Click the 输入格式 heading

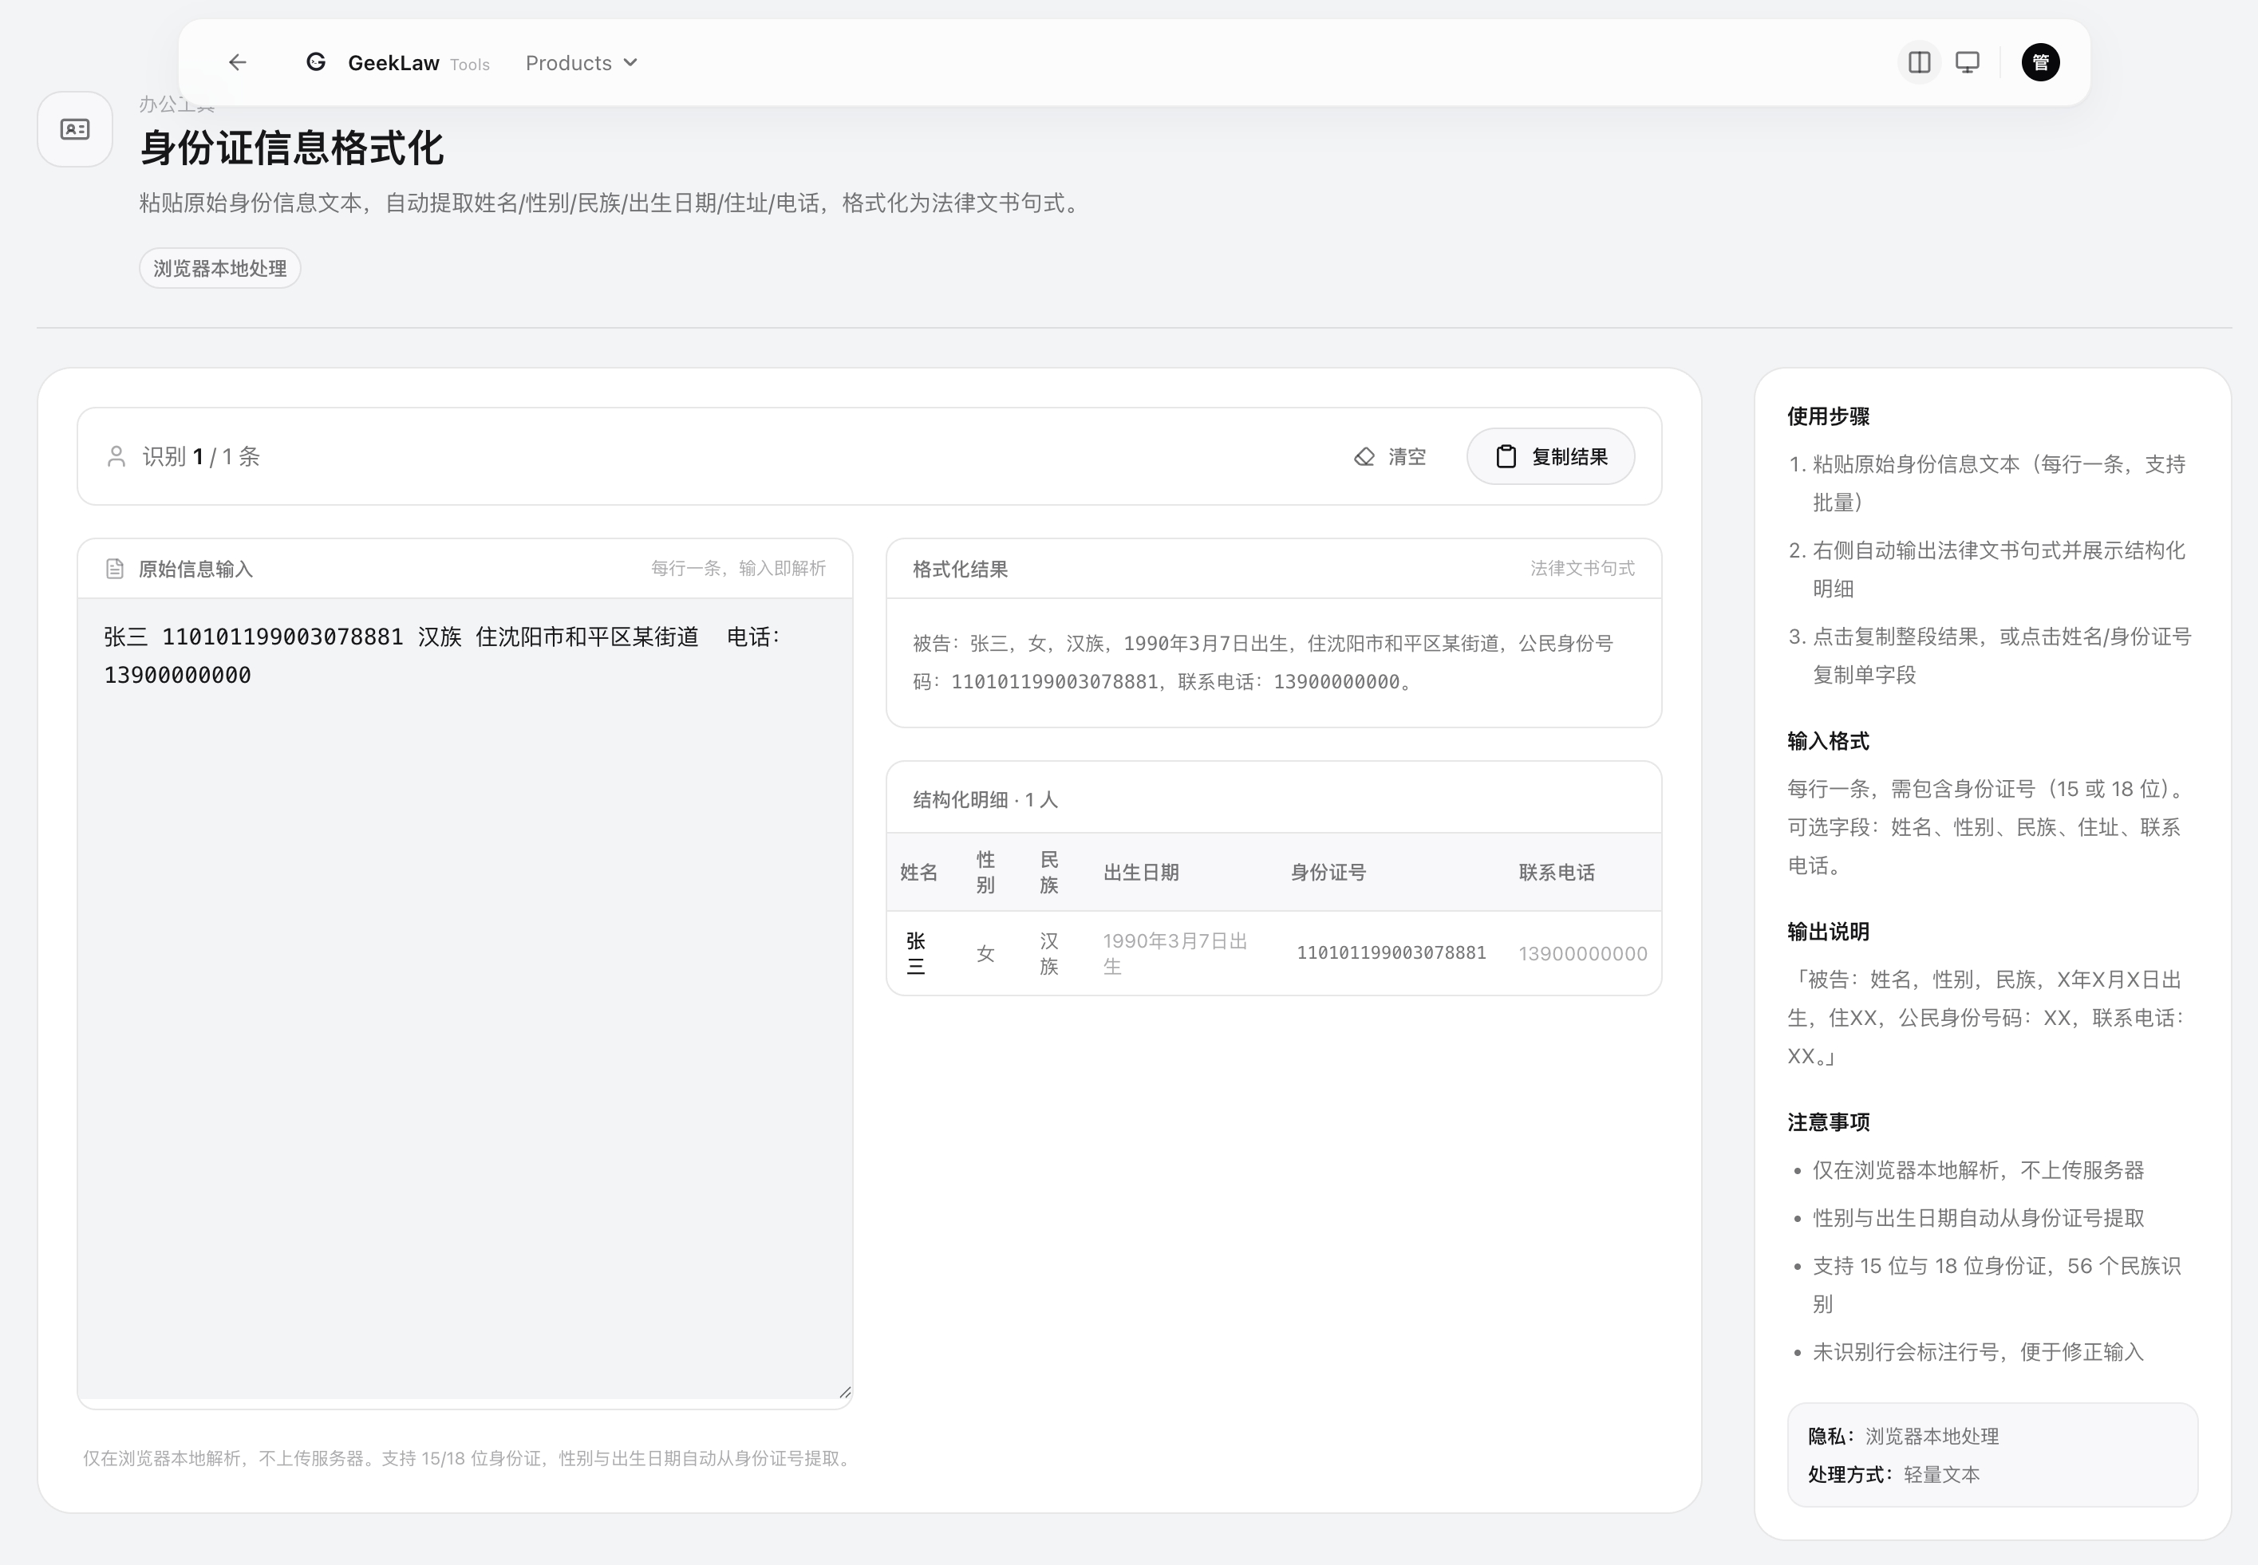pos(1829,741)
